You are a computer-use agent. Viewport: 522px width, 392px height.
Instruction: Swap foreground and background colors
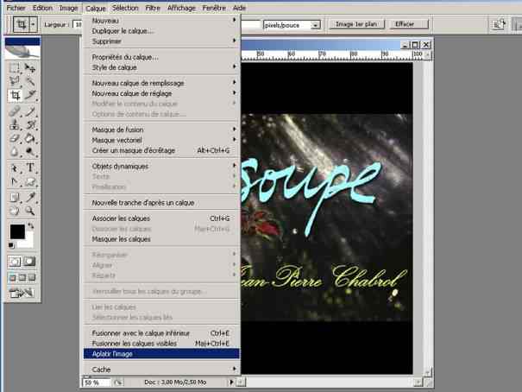coord(32,227)
